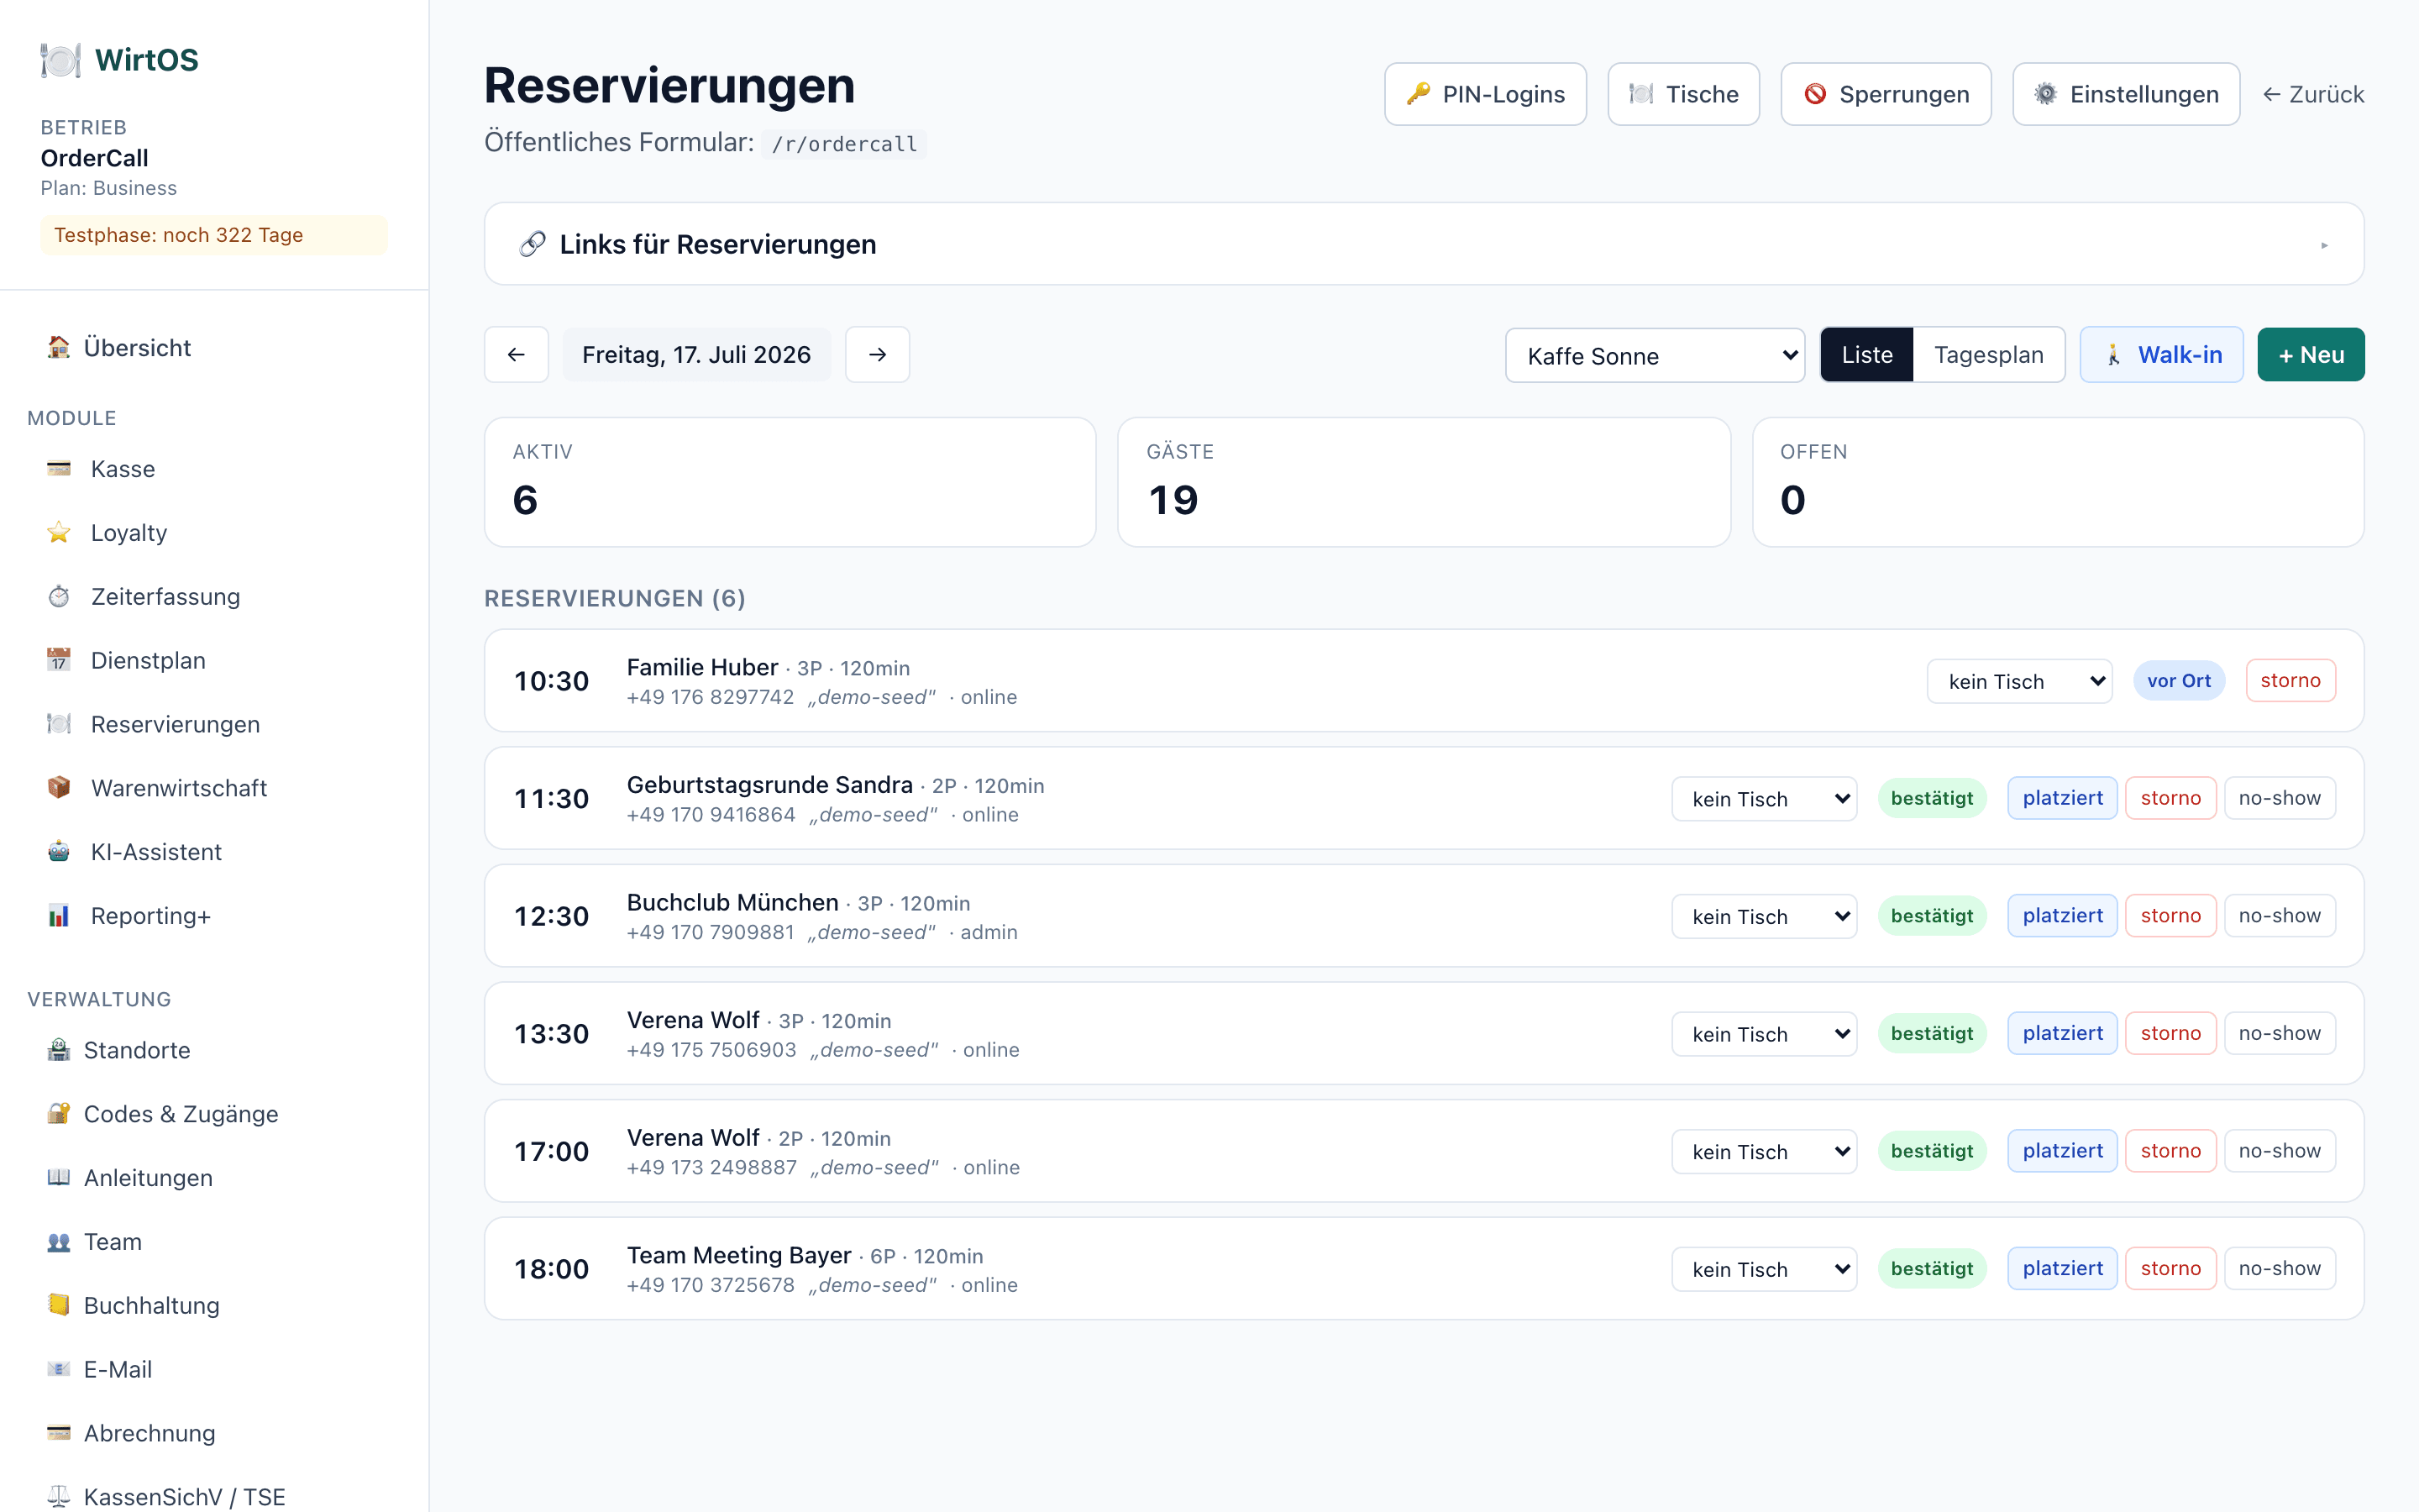The height and width of the screenshot is (1512, 2419).
Task: Open table dropdown for Verena Wolf 13:30
Action: coord(1764,1034)
